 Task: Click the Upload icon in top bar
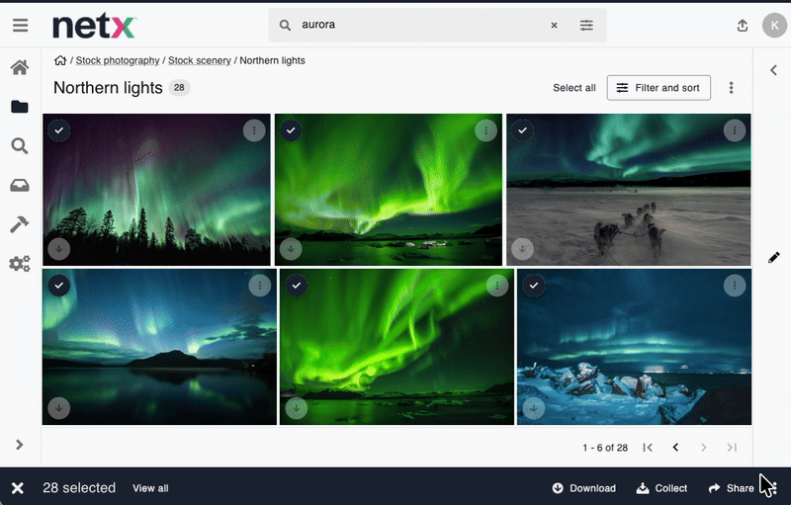click(x=743, y=27)
